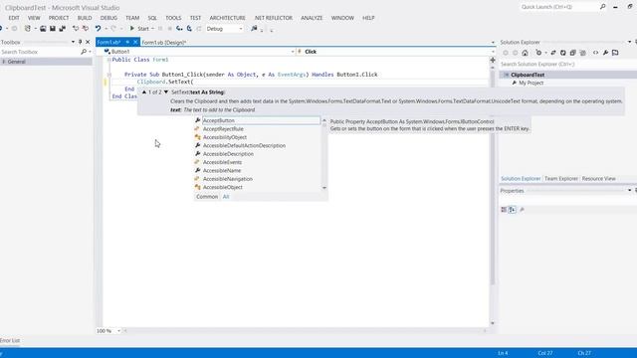Image resolution: width=637 pixels, height=358 pixels.
Task: Click the blue Undo arrow icon
Action: tap(98, 29)
